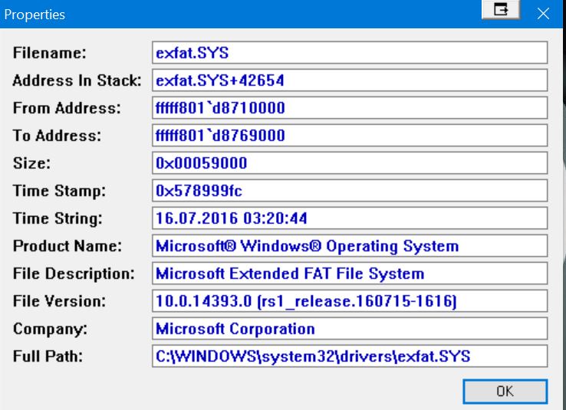Select the File Description field

pyautogui.click(x=350, y=274)
